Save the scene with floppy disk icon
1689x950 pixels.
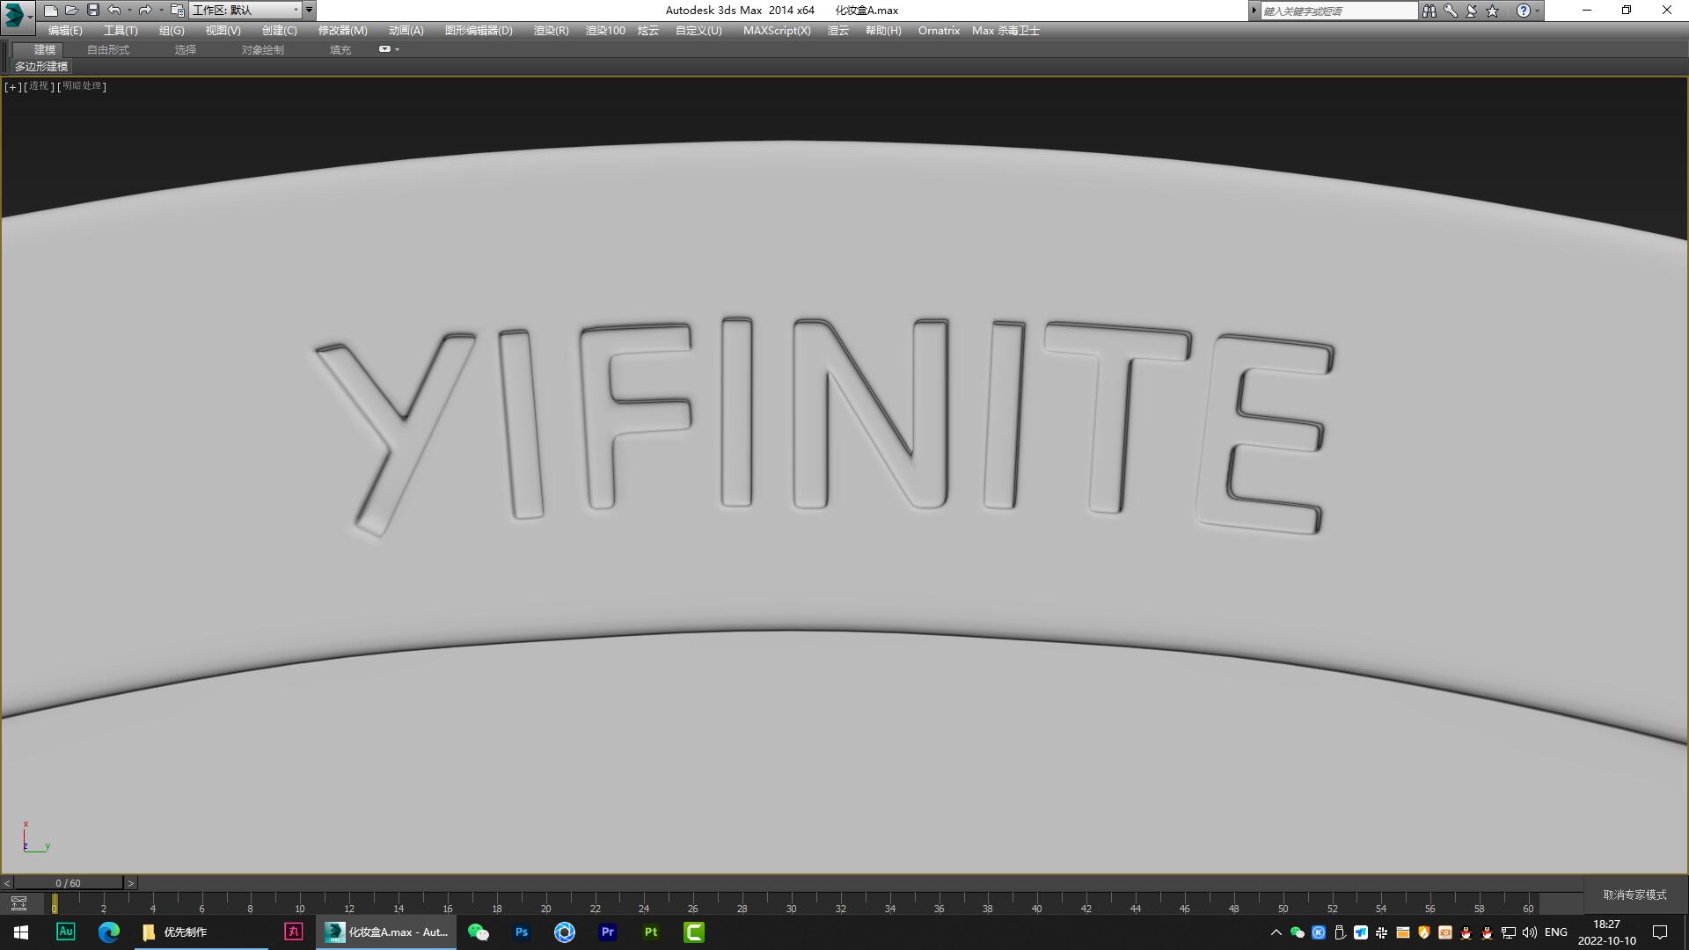point(92,11)
